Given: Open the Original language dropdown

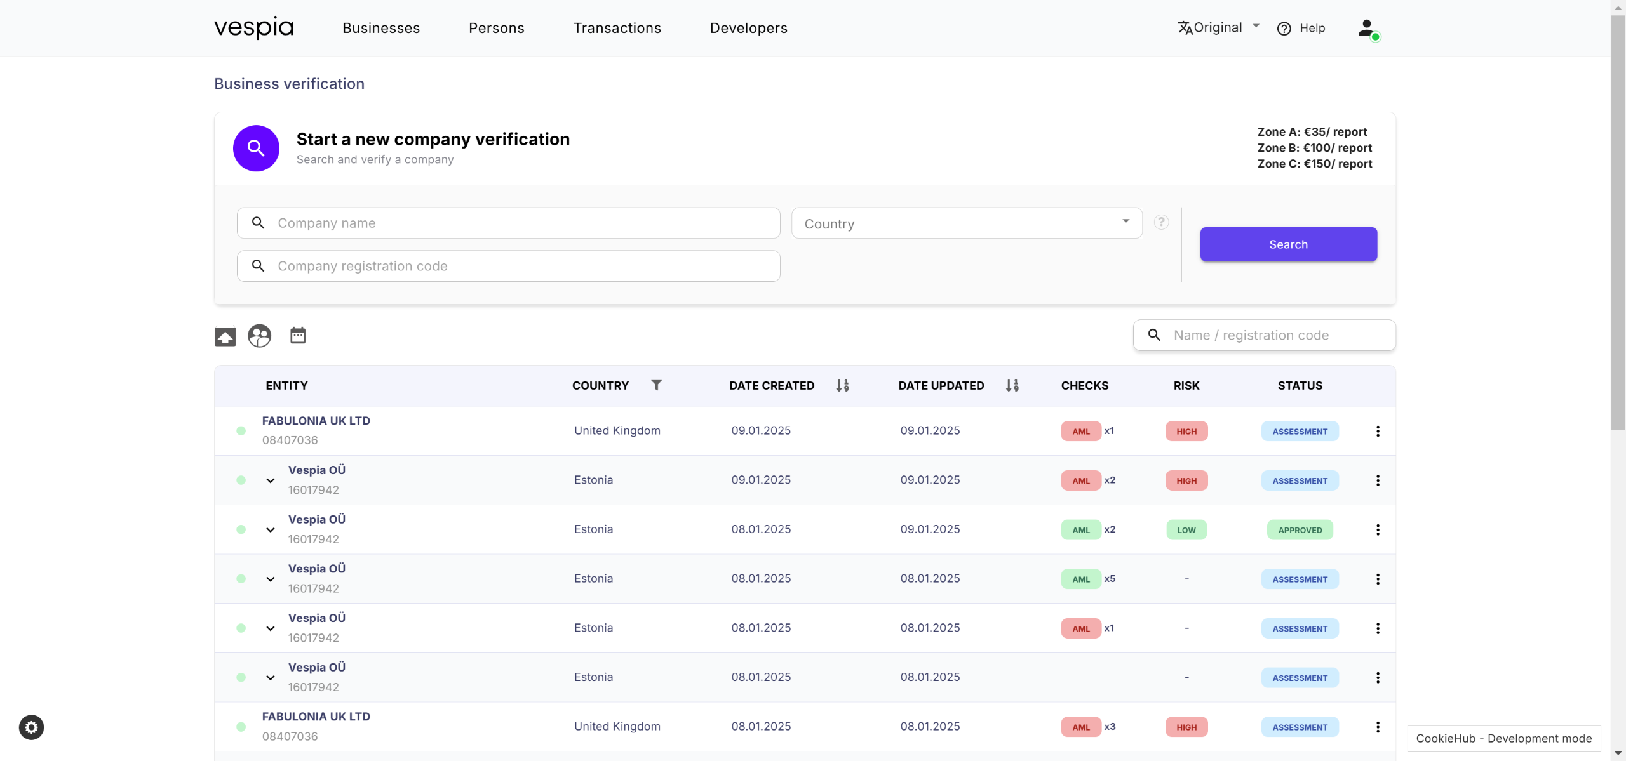Looking at the screenshot, I should (1218, 27).
